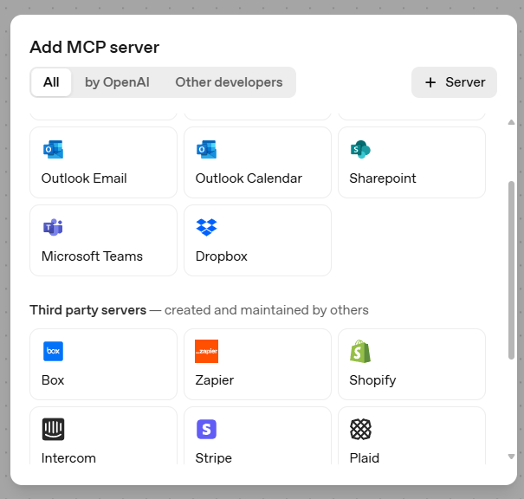Pick the Shopify label

point(372,380)
